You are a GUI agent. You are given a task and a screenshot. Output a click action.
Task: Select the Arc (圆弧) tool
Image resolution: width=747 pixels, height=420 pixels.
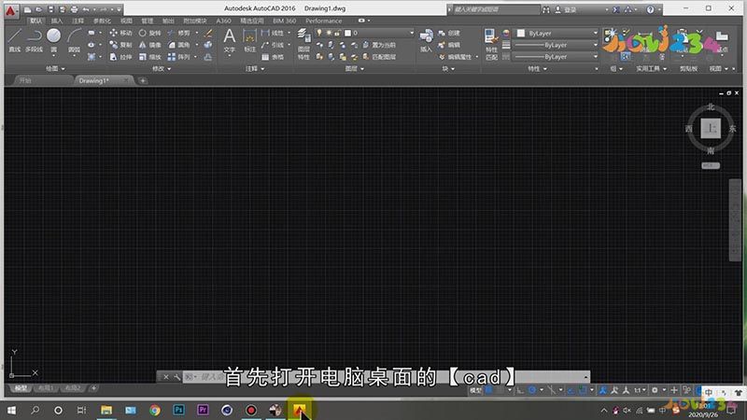74,40
